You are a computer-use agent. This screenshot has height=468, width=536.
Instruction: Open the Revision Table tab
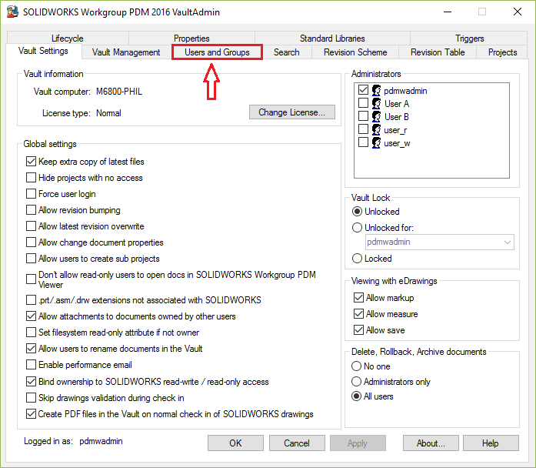coord(438,52)
